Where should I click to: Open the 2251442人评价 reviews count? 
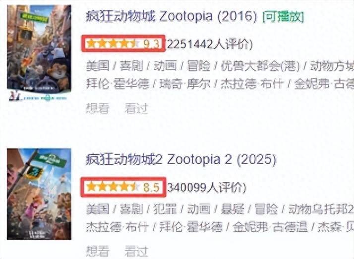pos(209,44)
